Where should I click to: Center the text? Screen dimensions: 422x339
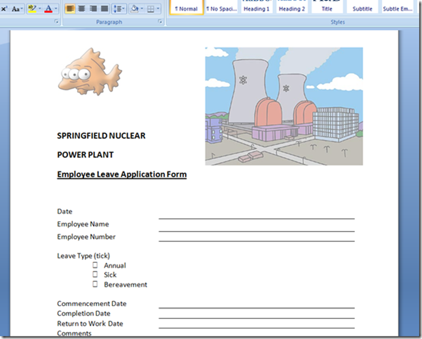(81, 9)
